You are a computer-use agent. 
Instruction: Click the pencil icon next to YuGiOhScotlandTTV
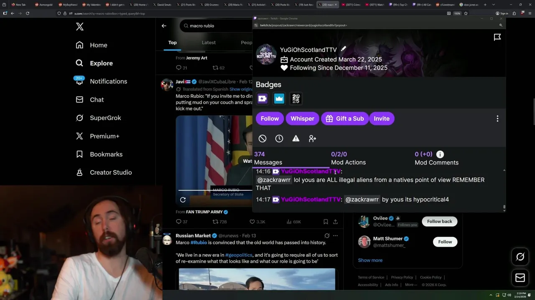tap(343, 49)
